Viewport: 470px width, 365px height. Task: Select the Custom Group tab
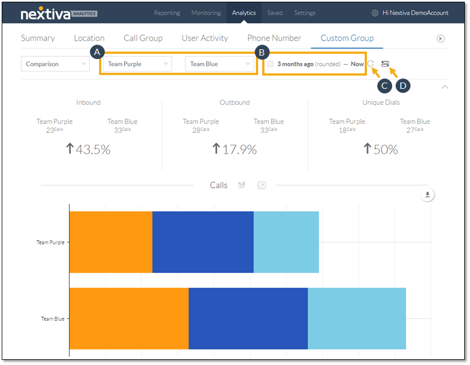pos(347,38)
